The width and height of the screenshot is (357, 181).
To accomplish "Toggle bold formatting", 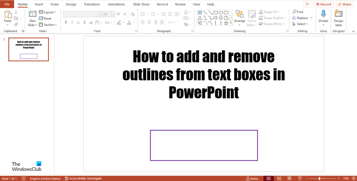I will click(x=65, y=22).
